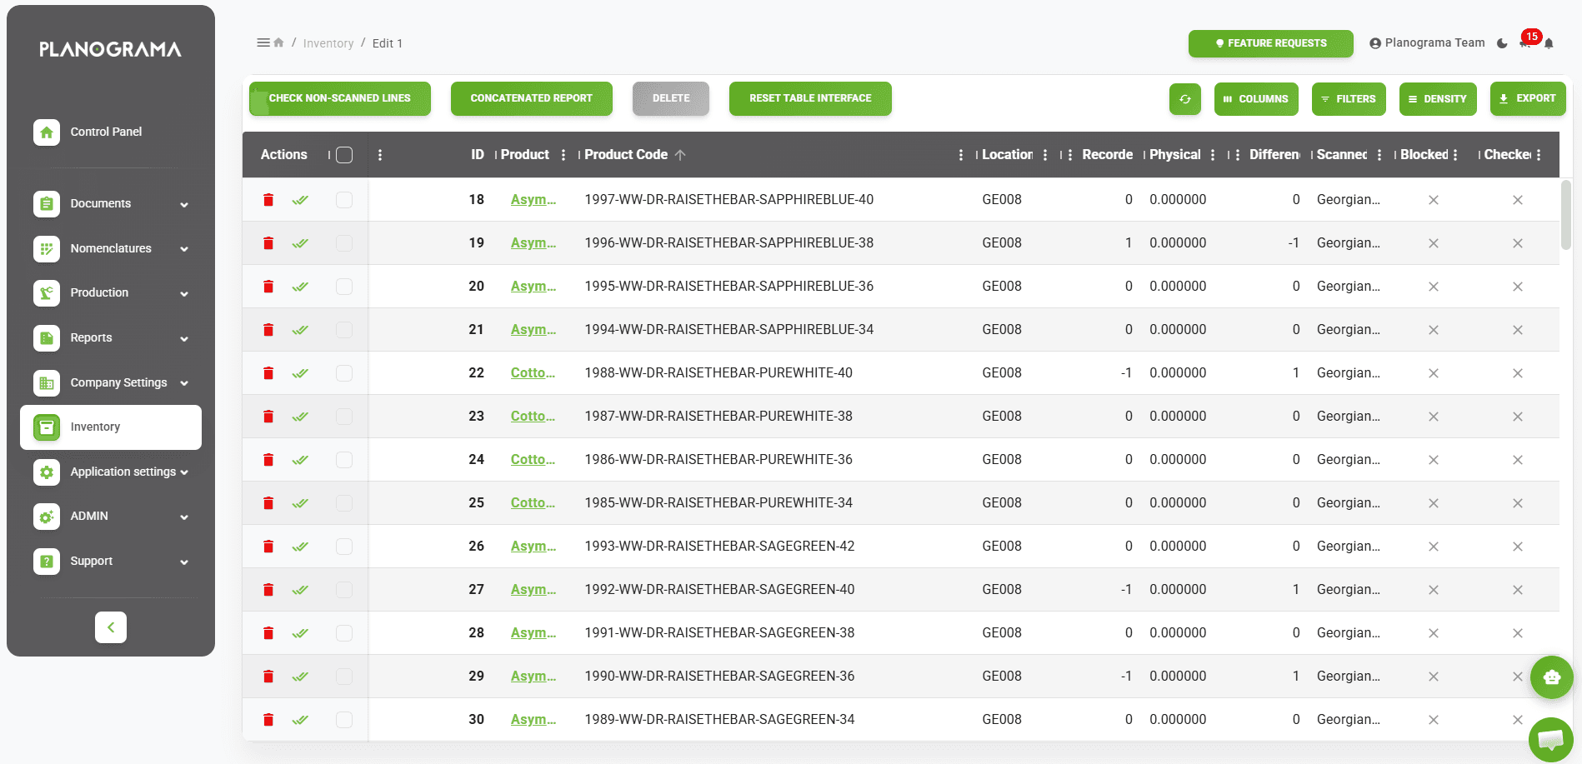Click double-check icon for row 29
Viewport: 1582px width, 764px height.
(300, 677)
